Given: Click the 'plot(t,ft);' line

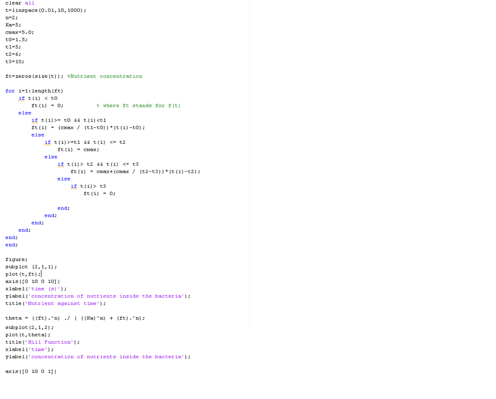Looking at the screenshot, I should pyautogui.click(x=23, y=274).
